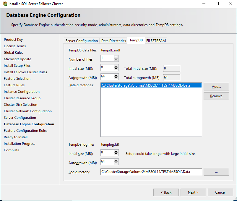Decrease TempDB data Autogrowth spinner
237x201 pixels.
click(x=116, y=78)
